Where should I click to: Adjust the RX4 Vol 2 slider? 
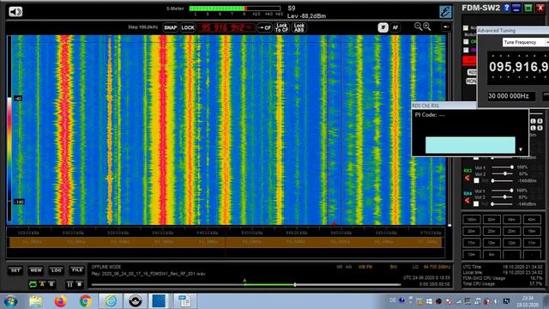503,197
